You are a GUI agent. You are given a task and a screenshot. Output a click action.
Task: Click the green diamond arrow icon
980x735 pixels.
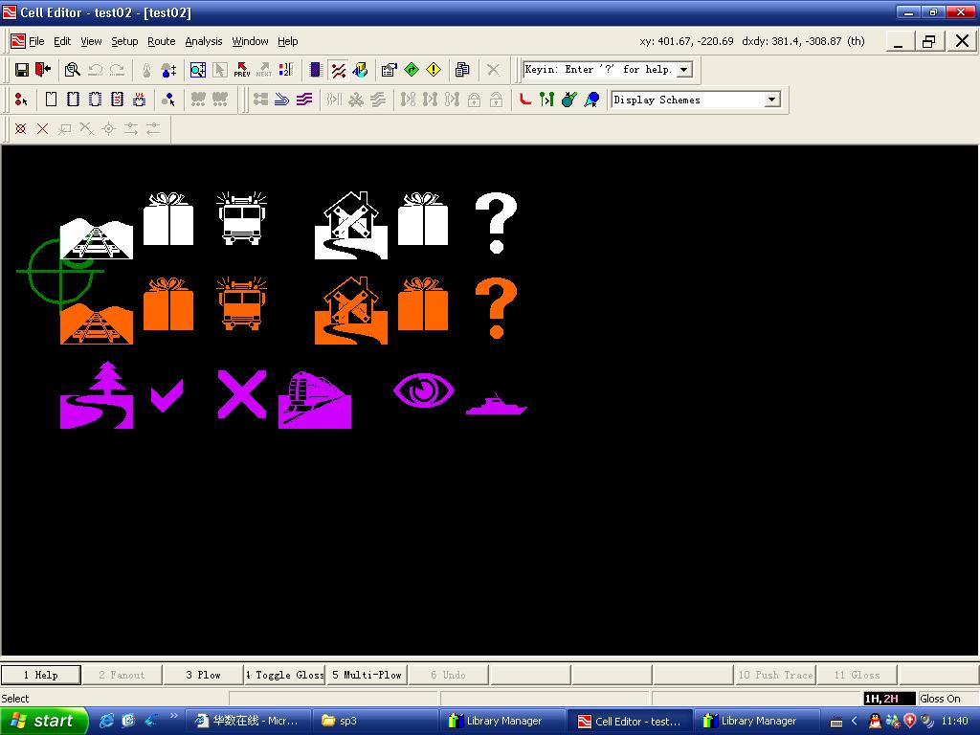point(412,70)
